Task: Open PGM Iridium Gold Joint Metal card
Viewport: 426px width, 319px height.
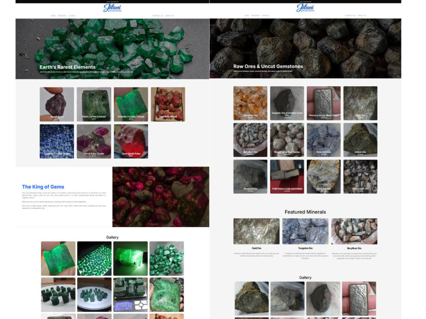Action: (x=287, y=177)
